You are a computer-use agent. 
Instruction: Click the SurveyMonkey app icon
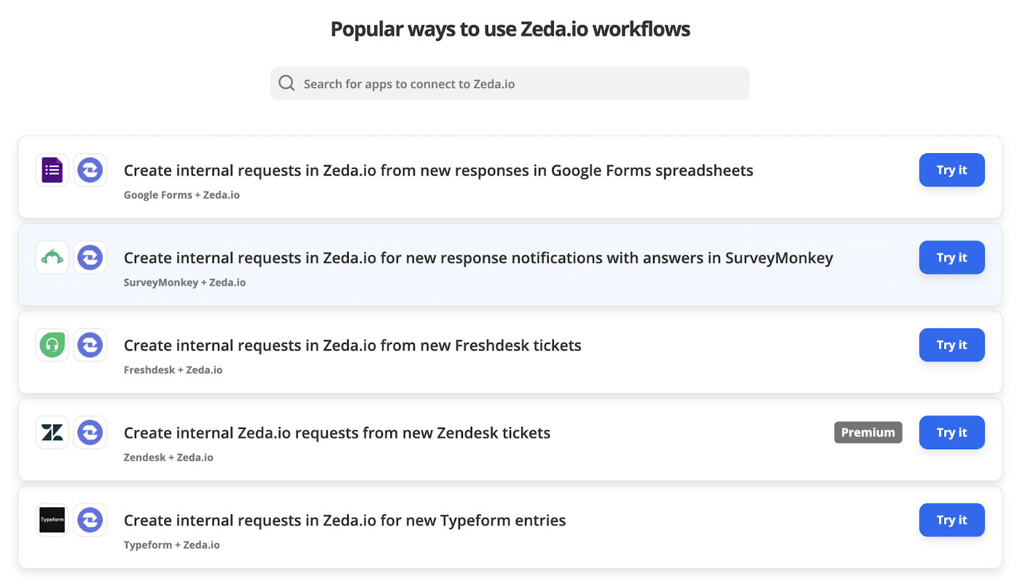tap(52, 258)
